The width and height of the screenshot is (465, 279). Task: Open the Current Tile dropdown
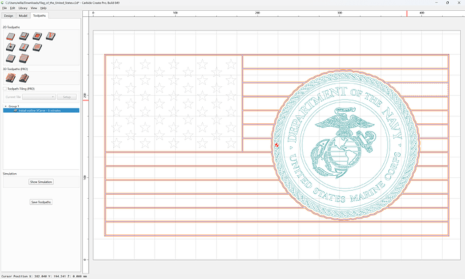[39, 97]
